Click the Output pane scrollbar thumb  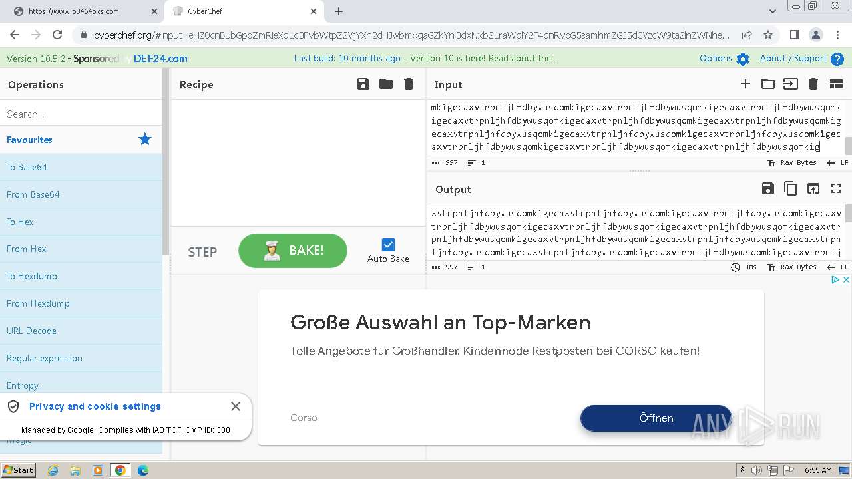848,214
